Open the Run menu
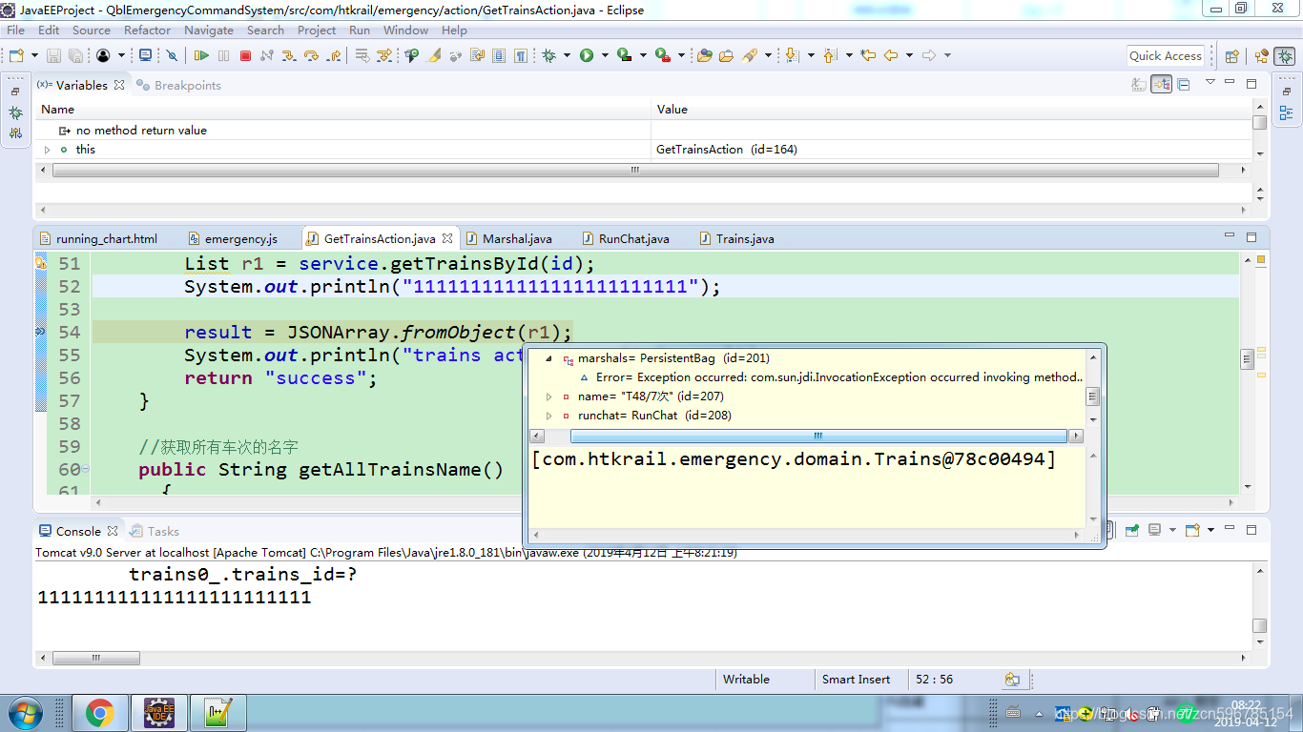The height and width of the screenshot is (732, 1303). click(360, 30)
